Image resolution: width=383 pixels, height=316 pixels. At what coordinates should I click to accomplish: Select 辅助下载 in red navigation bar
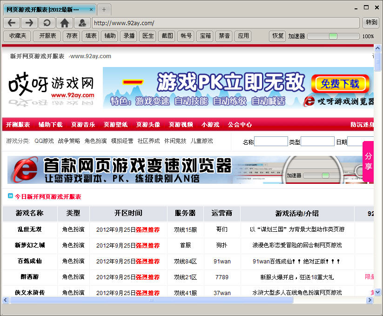tap(50, 125)
